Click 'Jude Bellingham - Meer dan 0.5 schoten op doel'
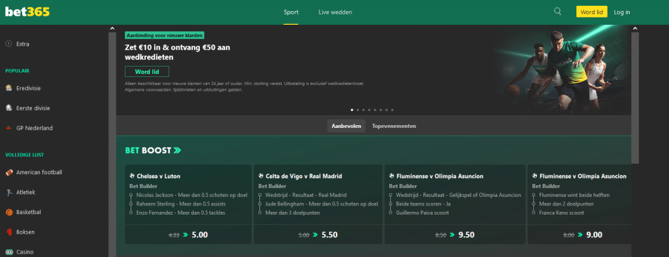 tap(321, 204)
